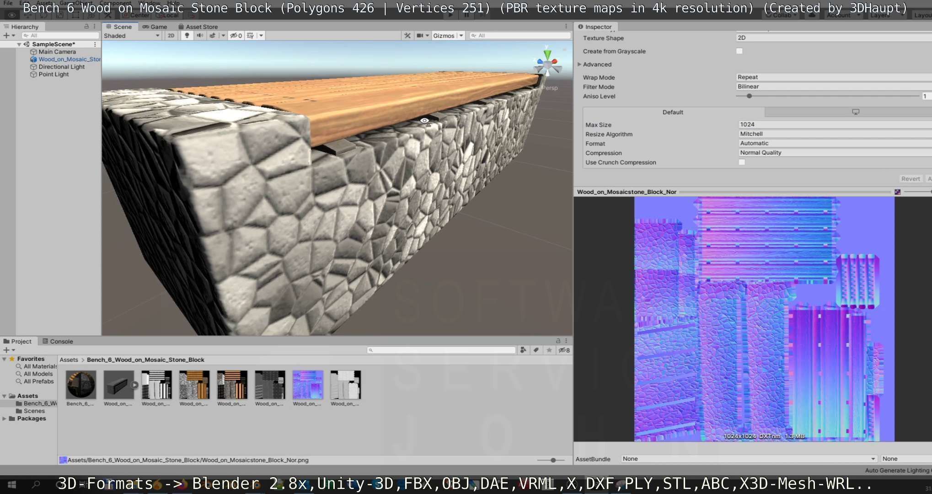Open Windows taskbar search icon

[36, 484]
